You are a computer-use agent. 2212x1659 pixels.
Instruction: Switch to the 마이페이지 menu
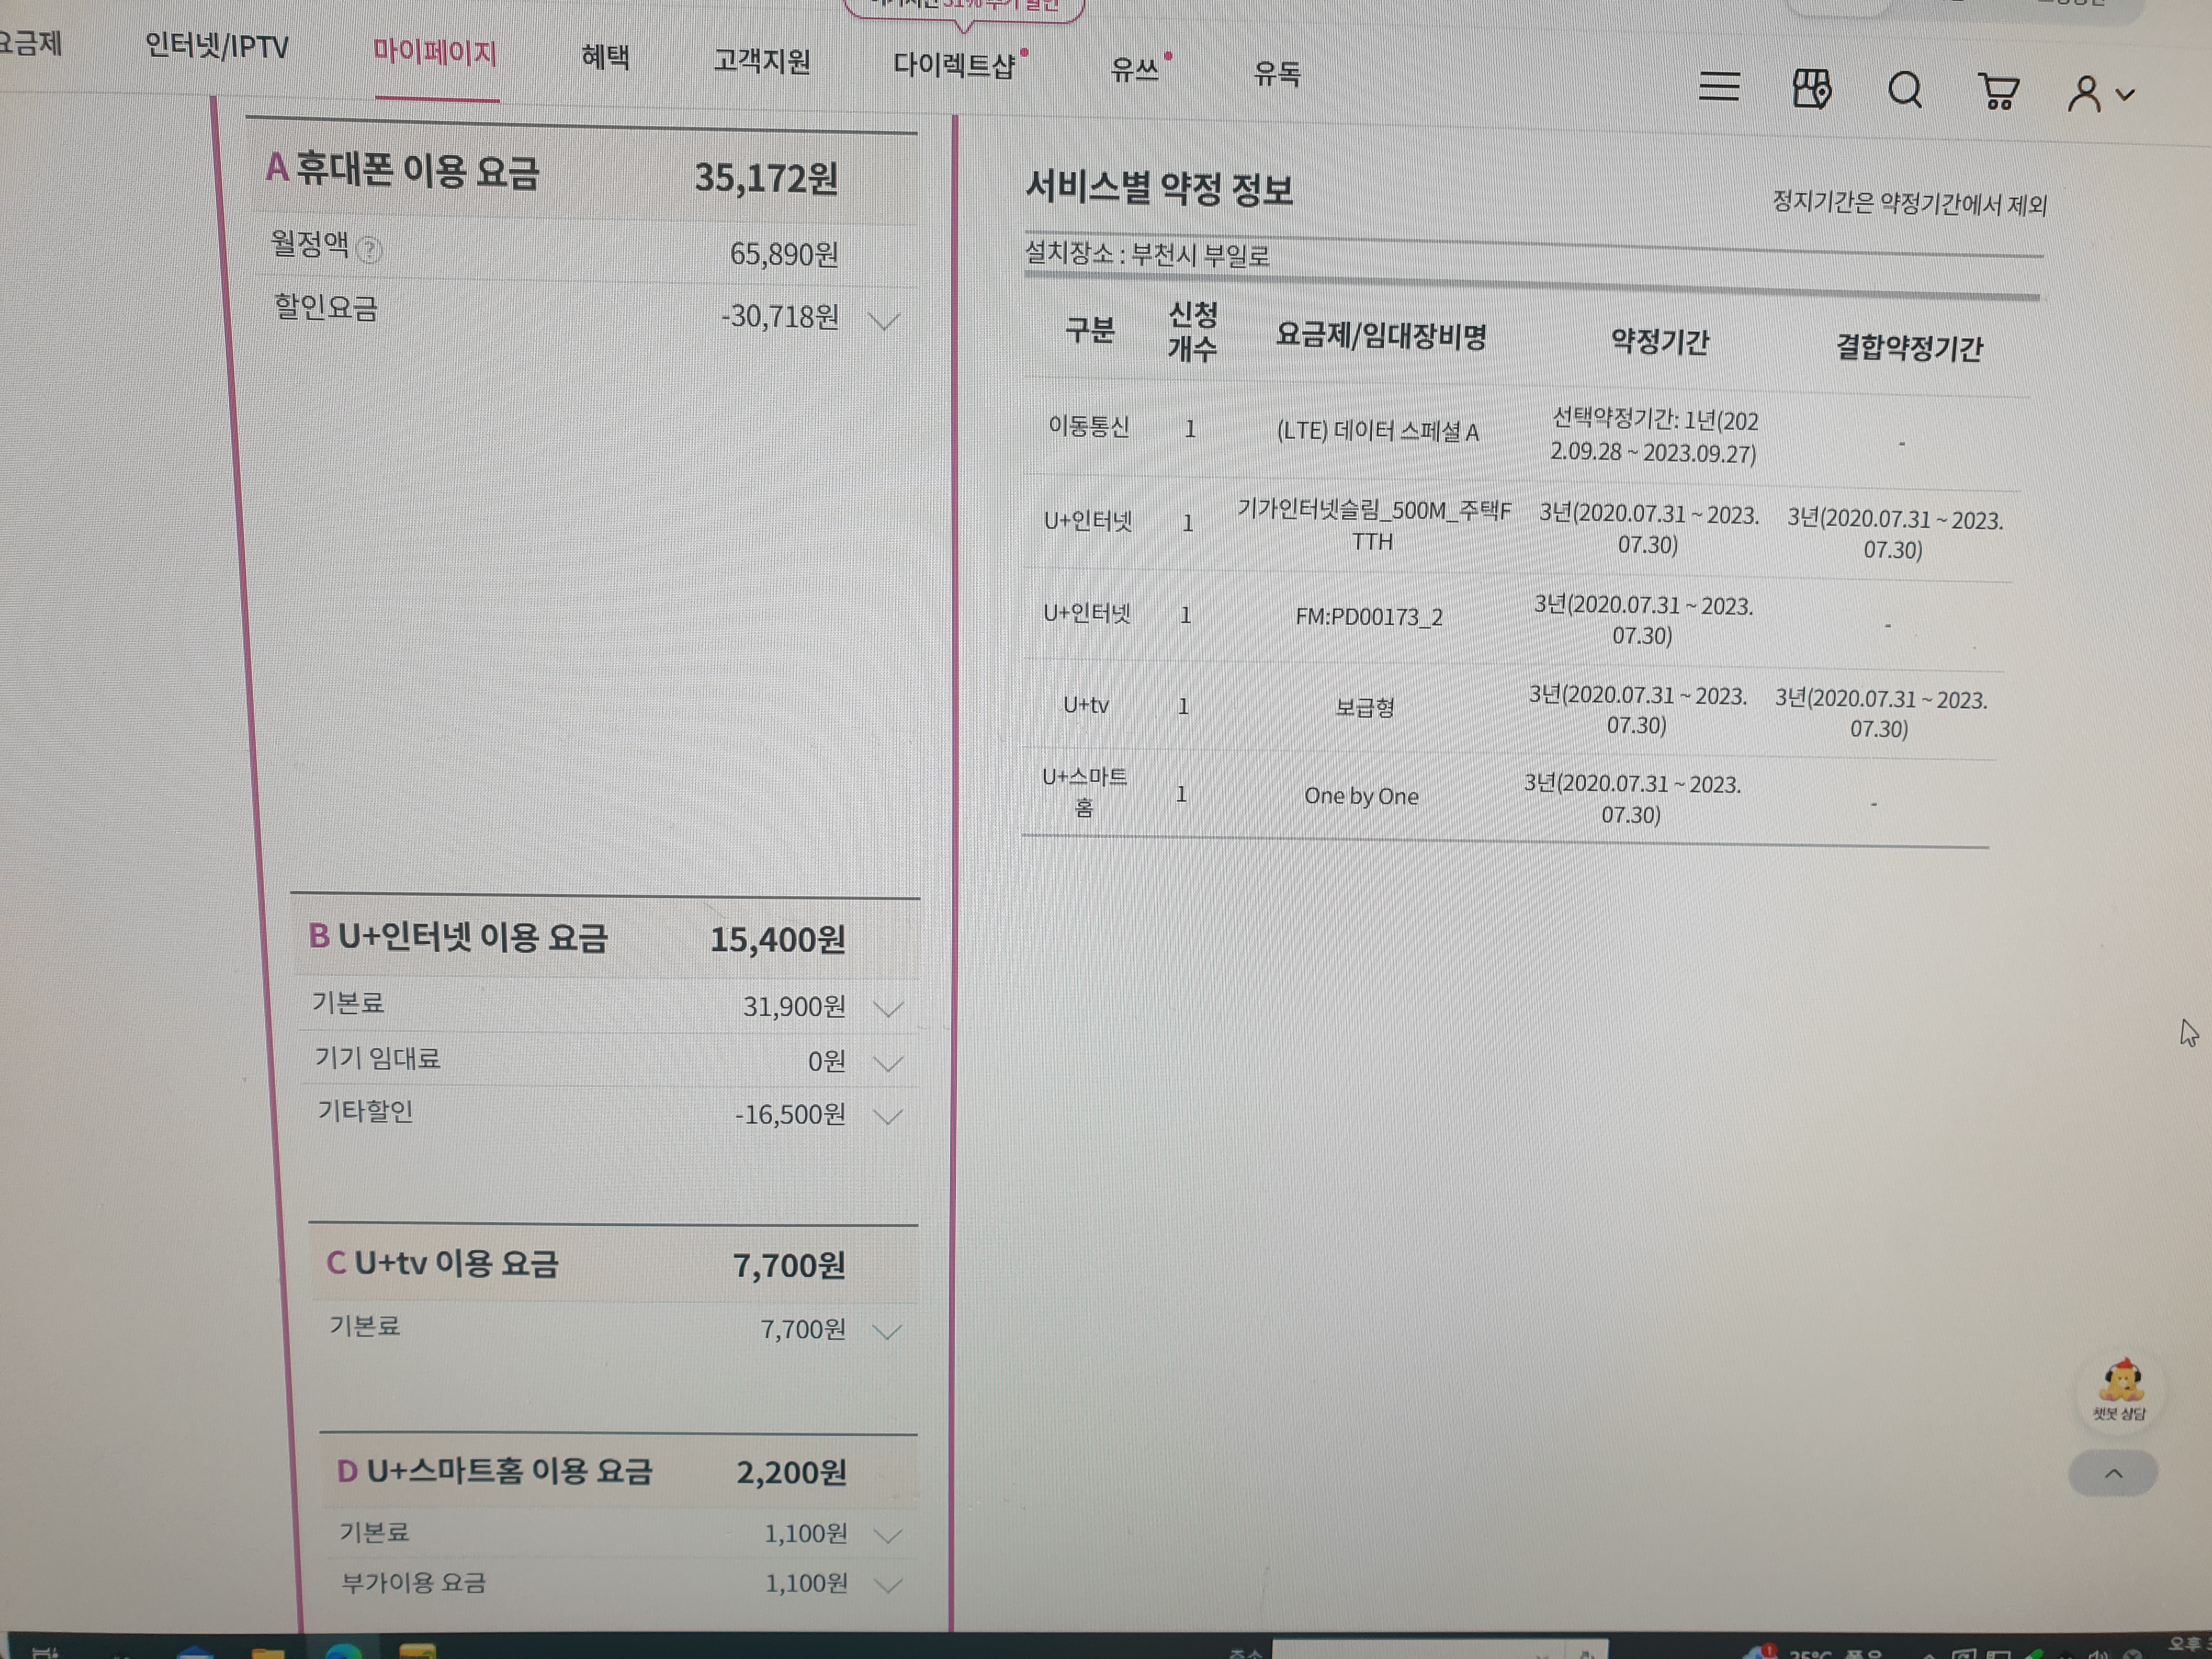435,53
